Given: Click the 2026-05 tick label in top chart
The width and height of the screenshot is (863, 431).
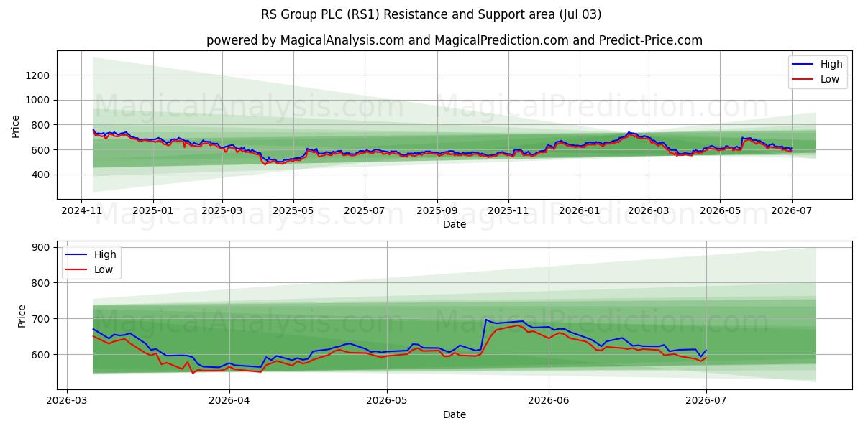Looking at the screenshot, I should pos(719,211).
